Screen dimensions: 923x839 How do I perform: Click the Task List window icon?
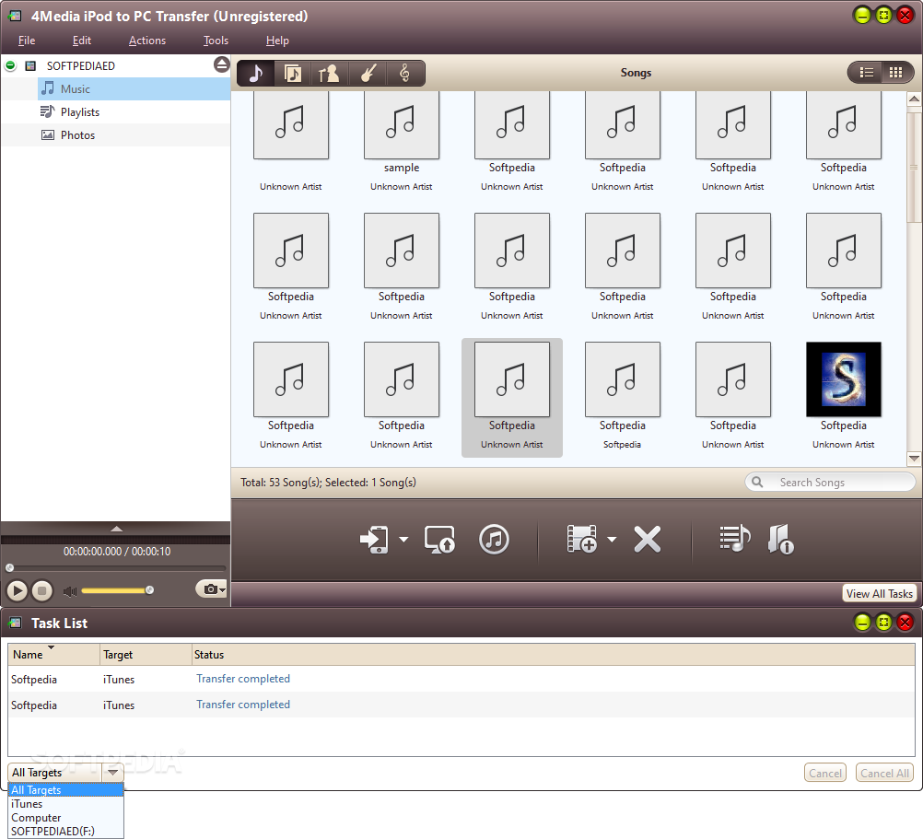pos(16,623)
